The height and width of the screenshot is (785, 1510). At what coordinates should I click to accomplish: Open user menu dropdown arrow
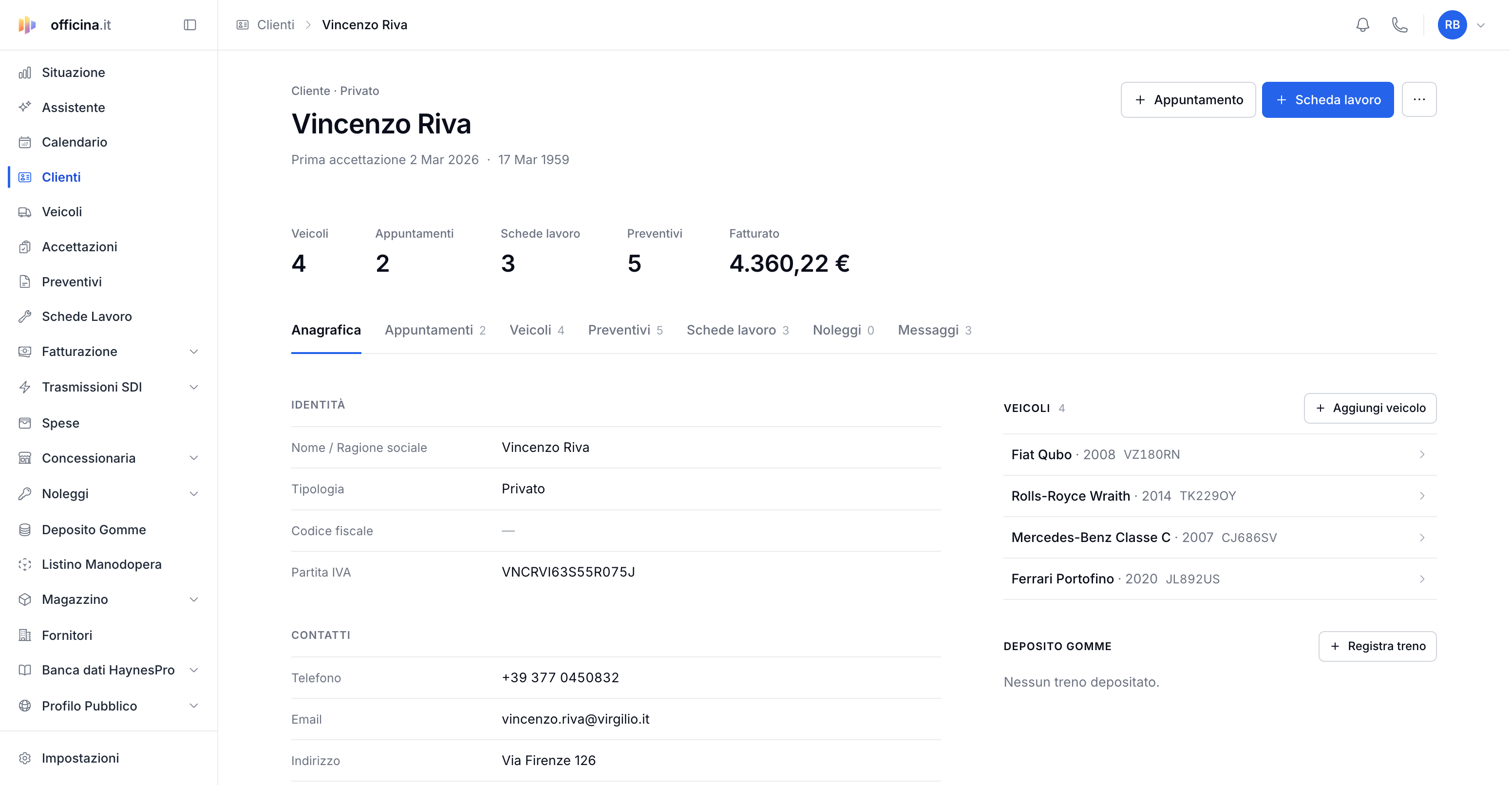click(1481, 25)
